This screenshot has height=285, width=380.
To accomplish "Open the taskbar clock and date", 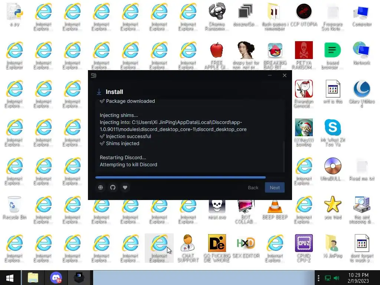I will (358, 278).
